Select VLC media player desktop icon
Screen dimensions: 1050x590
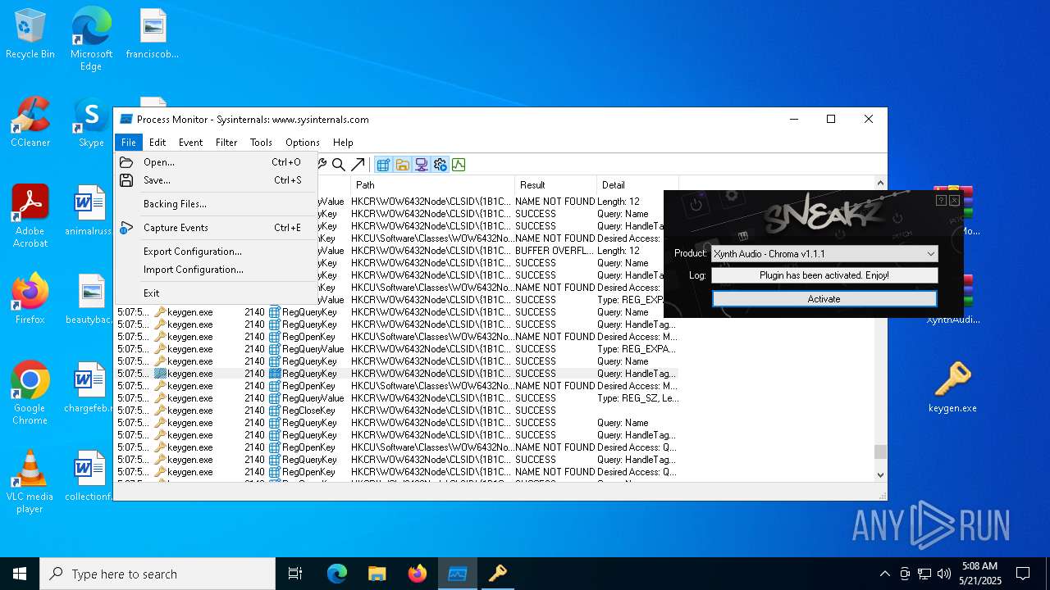click(x=30, y=482)
